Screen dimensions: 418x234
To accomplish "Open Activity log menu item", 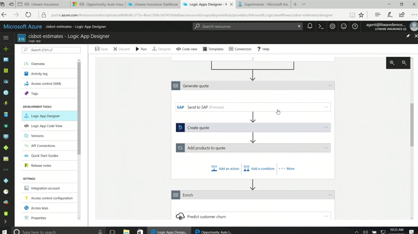I will coord(49,74).
